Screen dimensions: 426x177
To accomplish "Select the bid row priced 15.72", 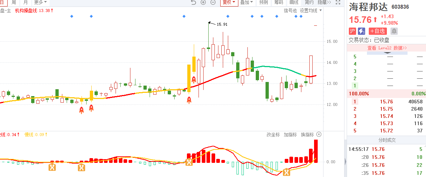I will [x=387, y=131].
